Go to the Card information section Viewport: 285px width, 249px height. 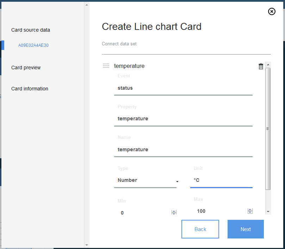[x=30, y=89]
